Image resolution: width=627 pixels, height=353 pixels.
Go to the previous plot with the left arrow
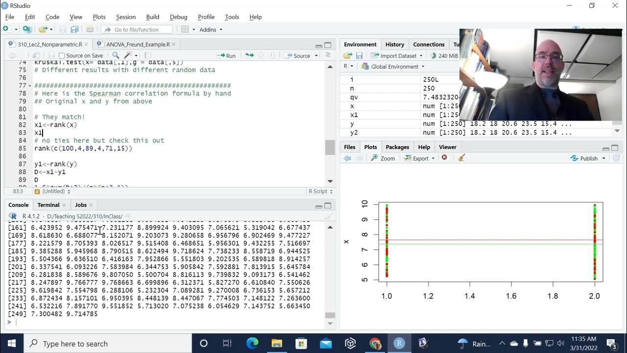click(x=347, y=158)
